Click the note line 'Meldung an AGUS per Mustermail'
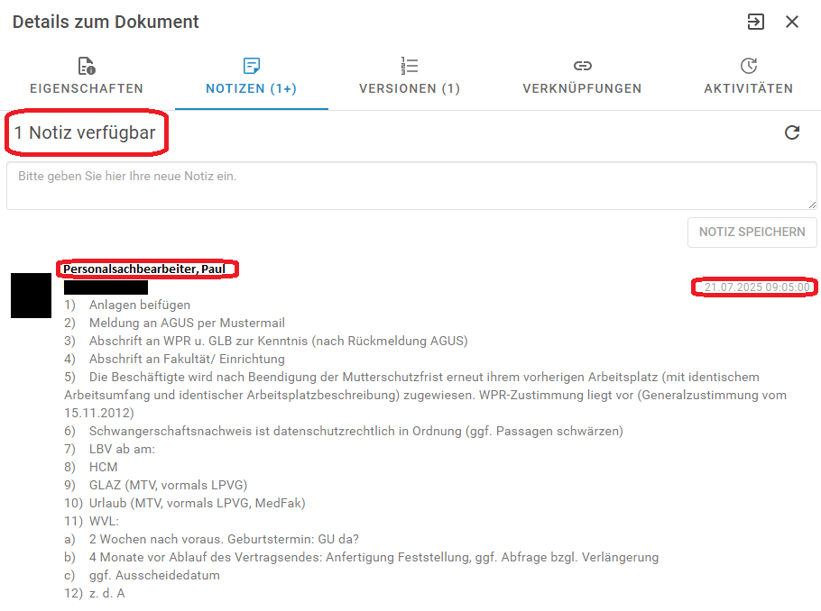 (187, 323)
